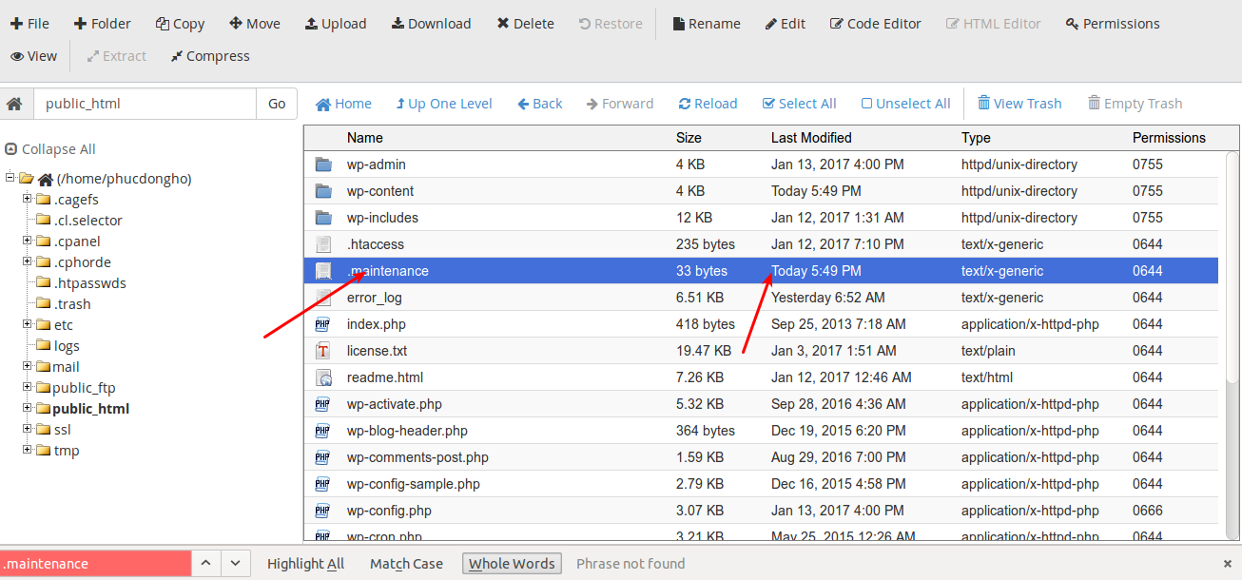Click the wp-config.php PHP icon
Viewport: 1242px width, 580px height.
pyautogui.click(x=323, y=511)
